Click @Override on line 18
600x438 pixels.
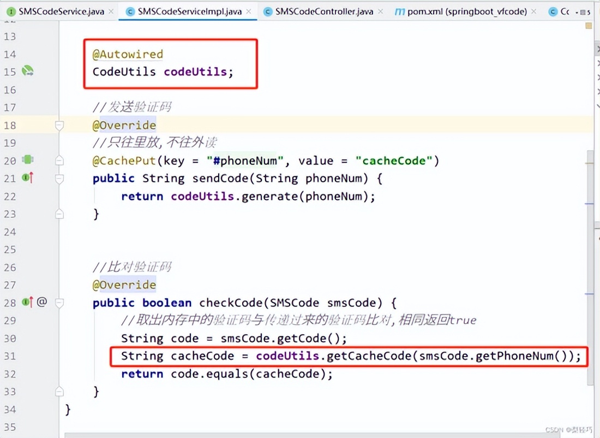click(124, 125)
